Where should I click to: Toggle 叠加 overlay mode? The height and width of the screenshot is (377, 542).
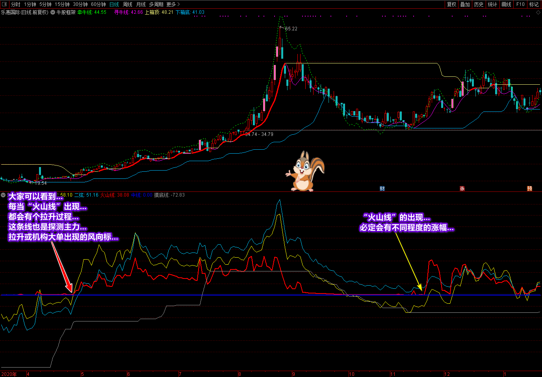(465, 4)
